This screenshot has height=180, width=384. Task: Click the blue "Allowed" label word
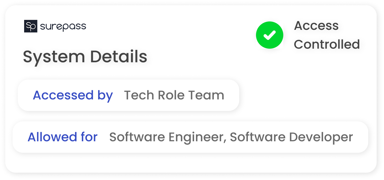pyautogui.click(x=49, y=137)
